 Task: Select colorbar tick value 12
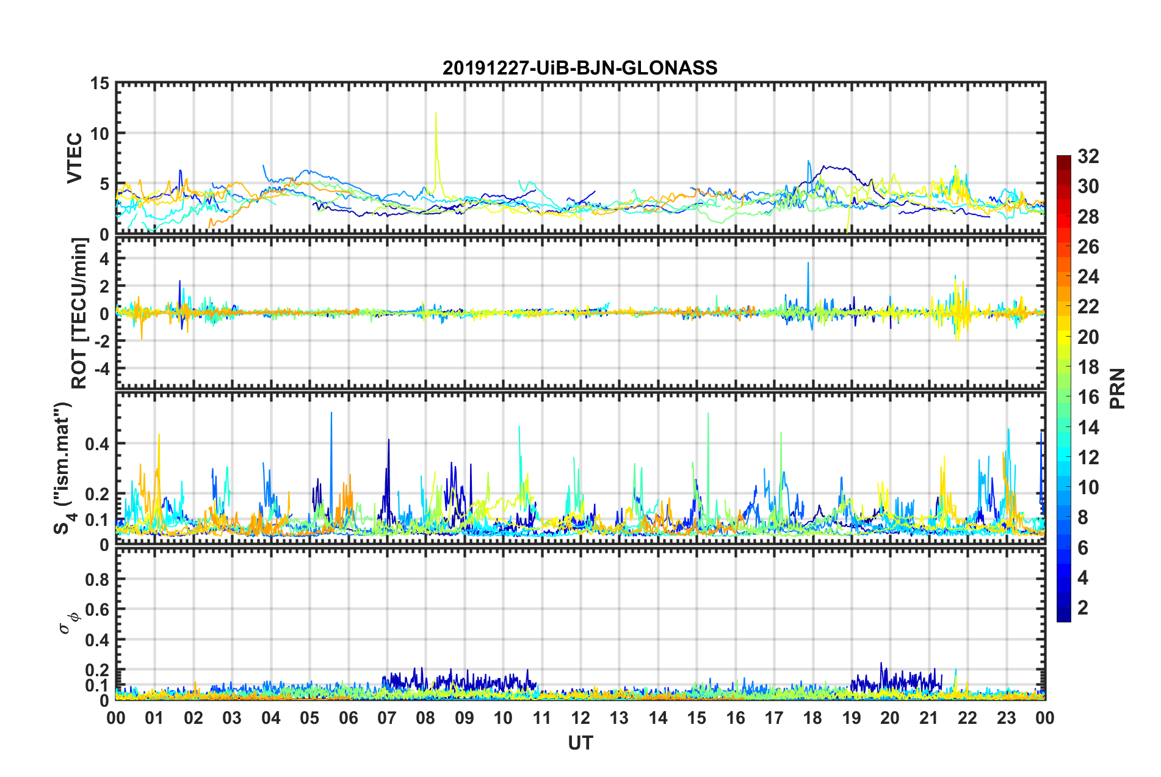pos(1088,458)
